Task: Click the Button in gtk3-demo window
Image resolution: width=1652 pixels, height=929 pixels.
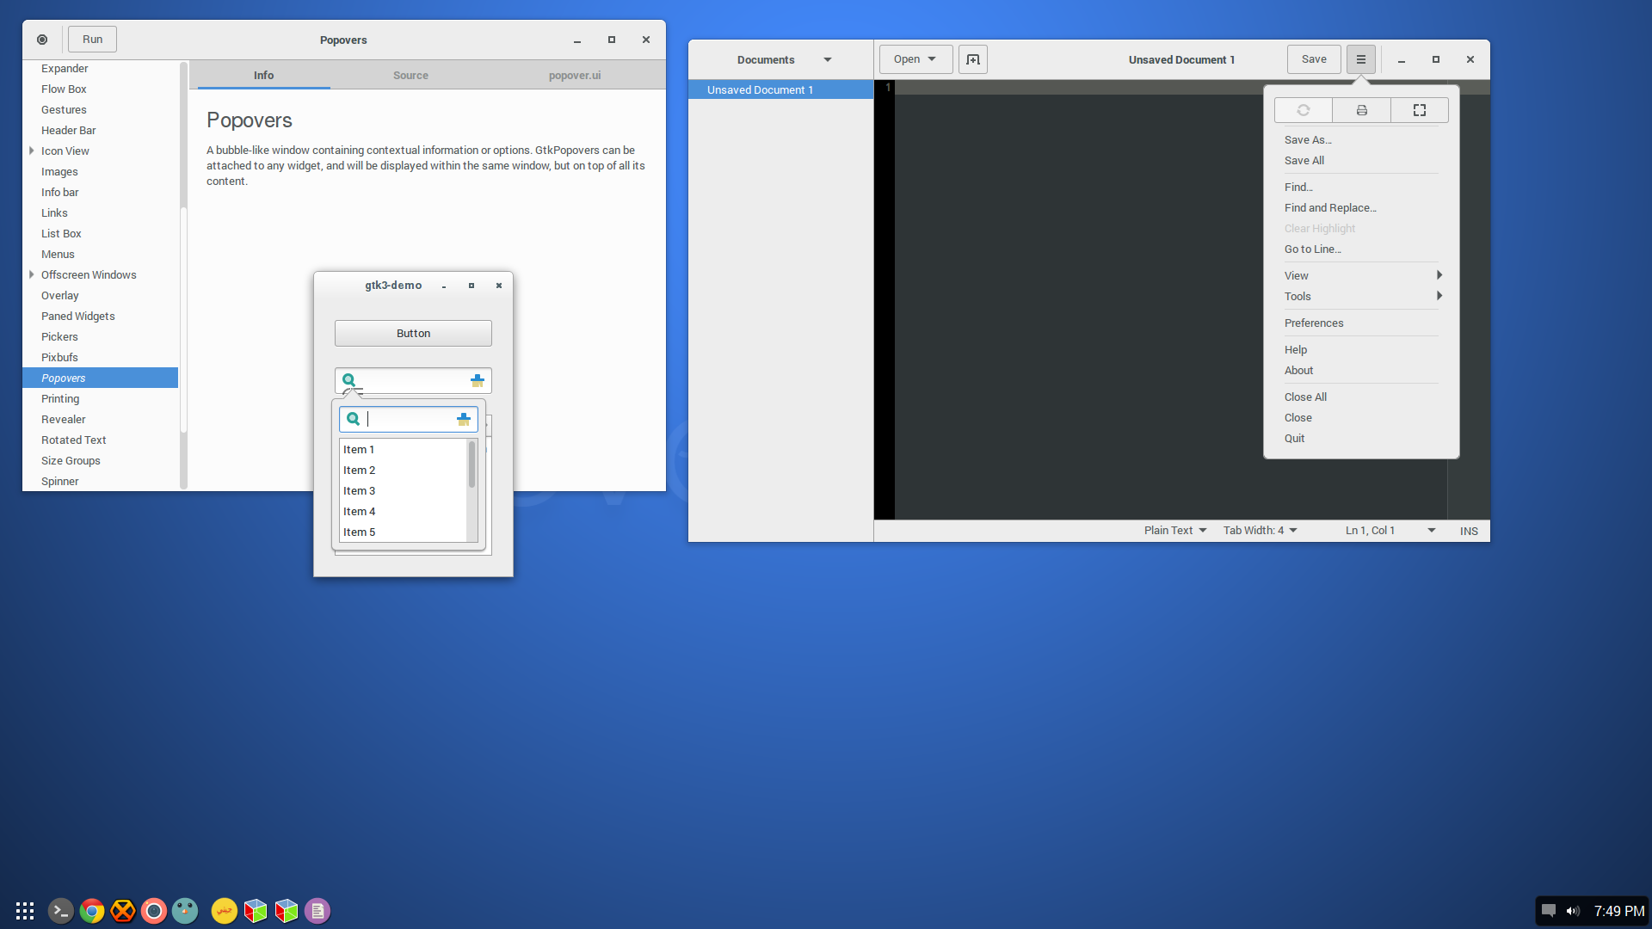Action: pyautogui.click(x=413, y=333)
